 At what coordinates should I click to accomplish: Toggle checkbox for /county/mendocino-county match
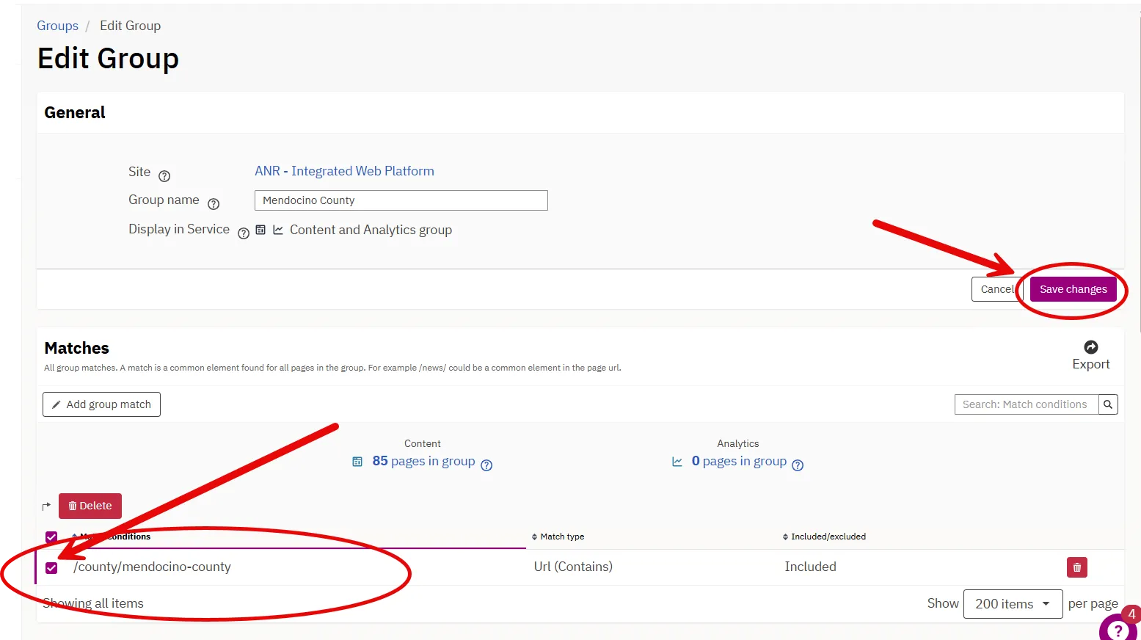51,567
